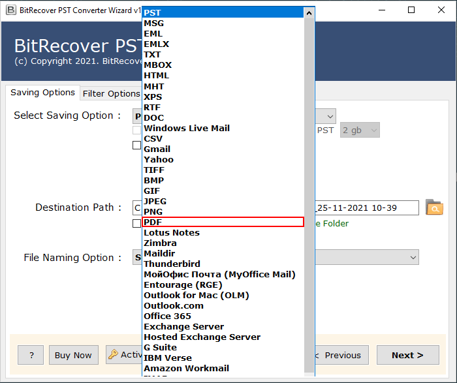457x383 pixels.
Task: Expand the File Naming Option dropdown
Action: pyautogui.click(x=413, y=258)
